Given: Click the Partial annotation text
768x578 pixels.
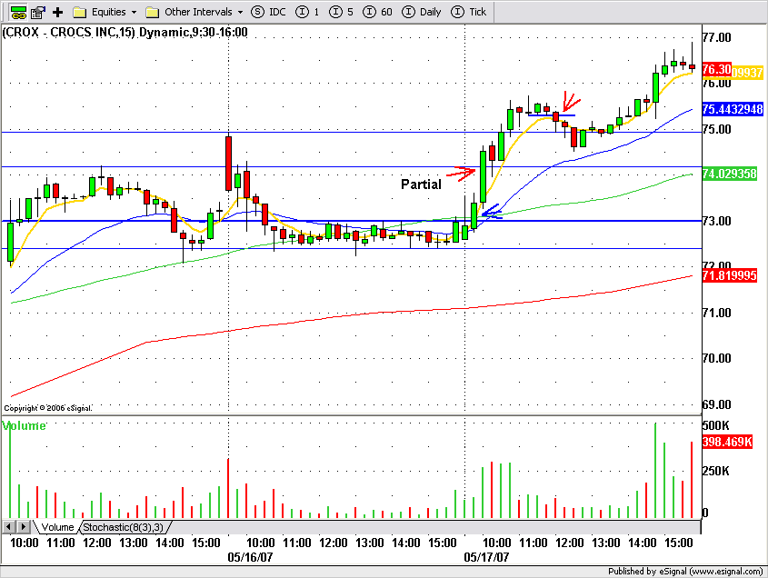Looking at the screenshot, I should point(421,184).
